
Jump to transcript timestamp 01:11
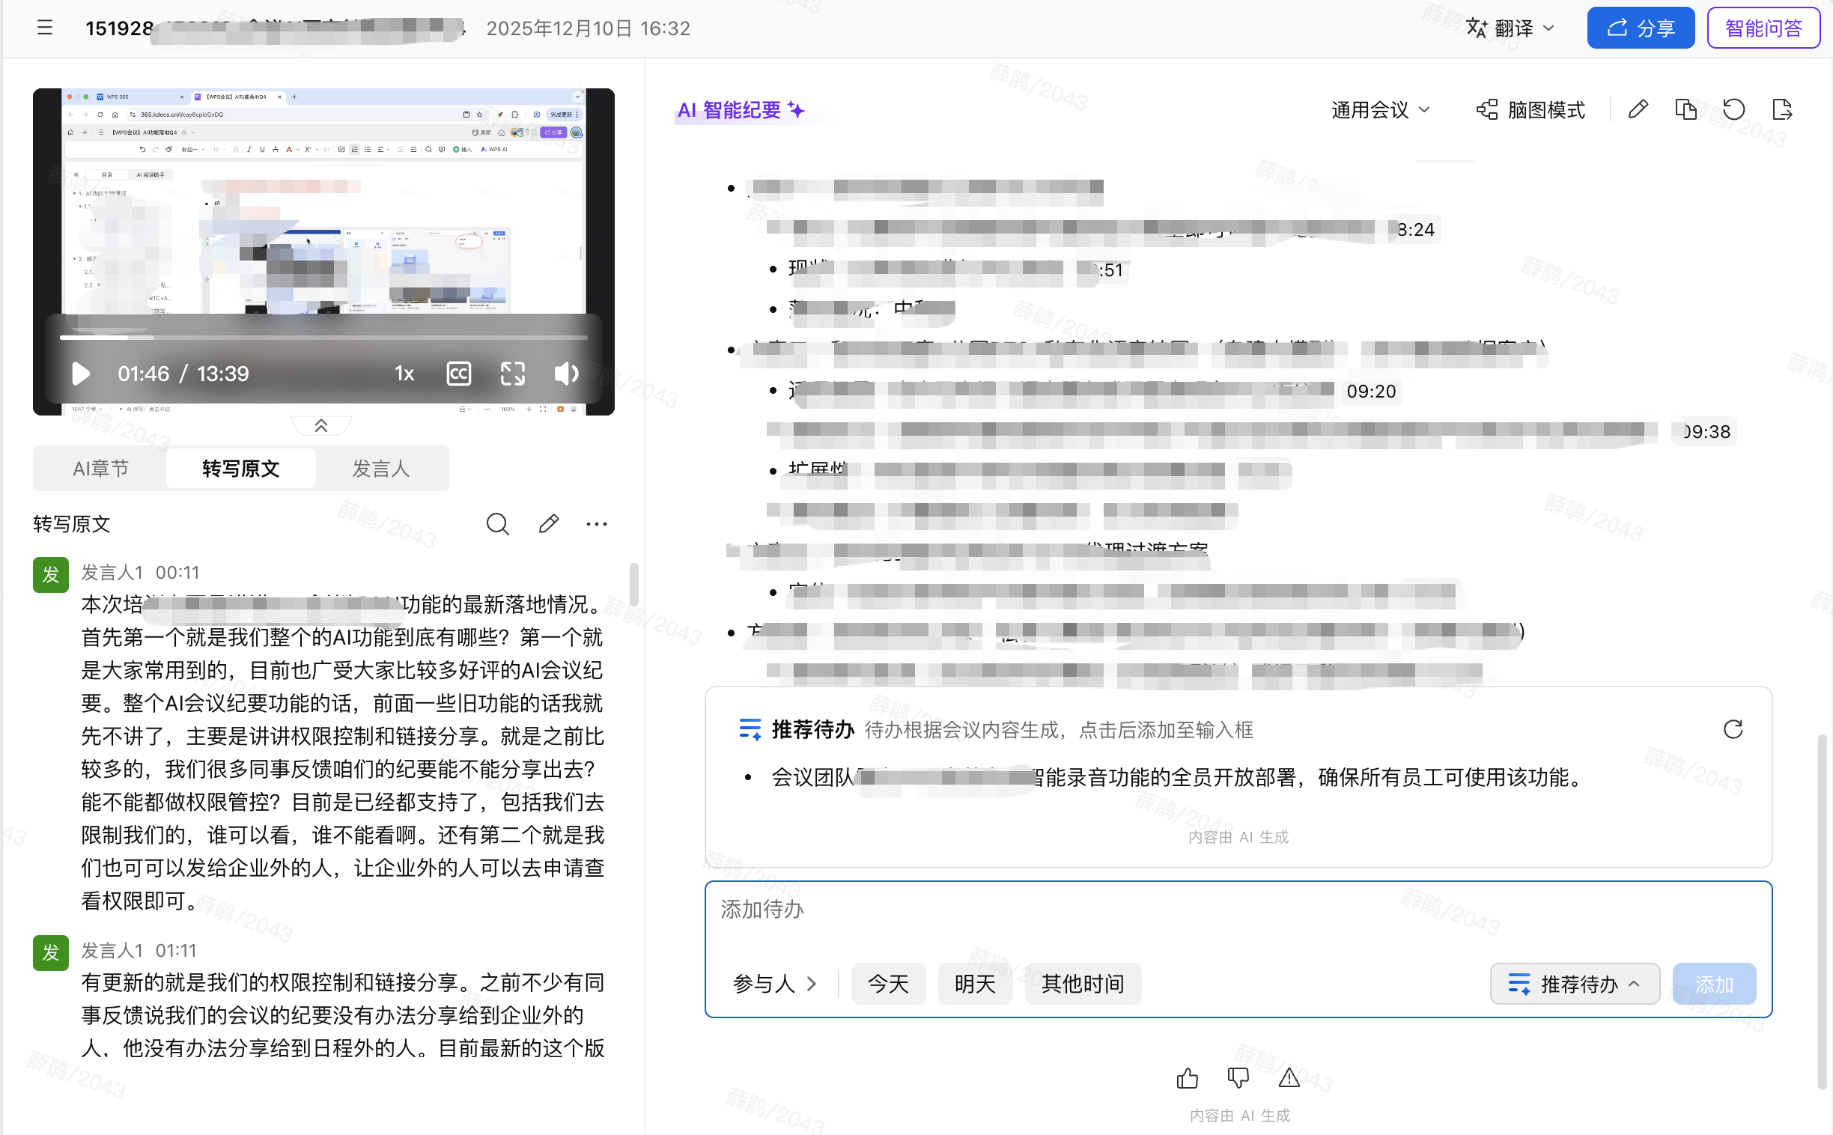(x=177, y=950)
